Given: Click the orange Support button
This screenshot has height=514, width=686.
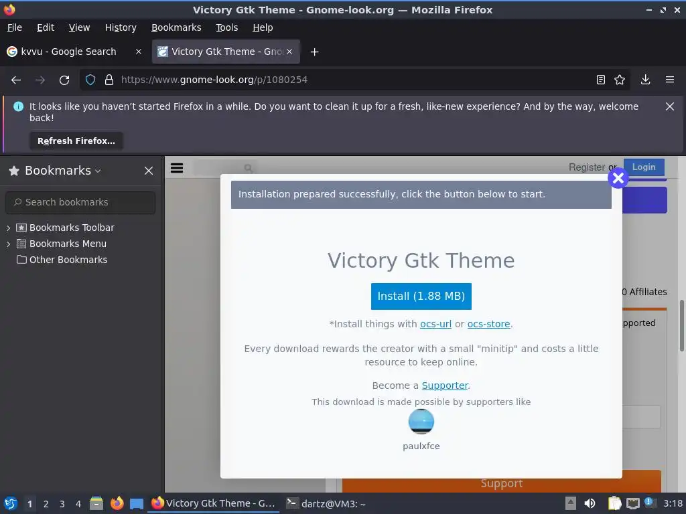Looking at the screenshot, I should [501, 483].
